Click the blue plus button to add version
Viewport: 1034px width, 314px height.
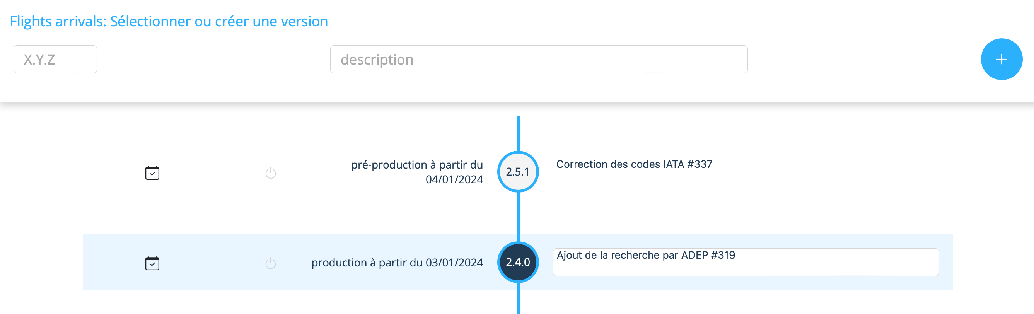1001,60
